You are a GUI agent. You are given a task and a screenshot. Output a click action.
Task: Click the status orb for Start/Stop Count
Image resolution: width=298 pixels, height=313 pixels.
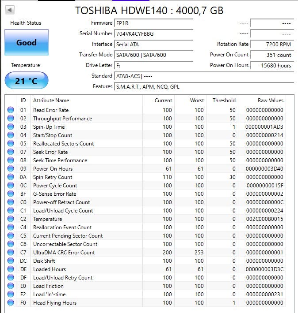tap(11, 135)
